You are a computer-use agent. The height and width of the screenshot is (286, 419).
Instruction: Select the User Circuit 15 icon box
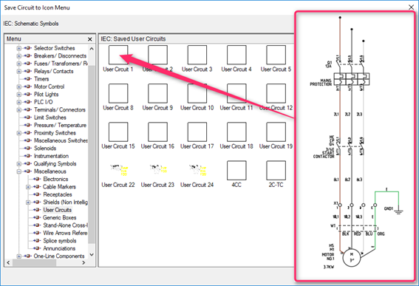[x=118, y=132]
